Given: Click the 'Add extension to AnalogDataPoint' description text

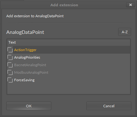Looking at the screenshot, I should (35, 16).
